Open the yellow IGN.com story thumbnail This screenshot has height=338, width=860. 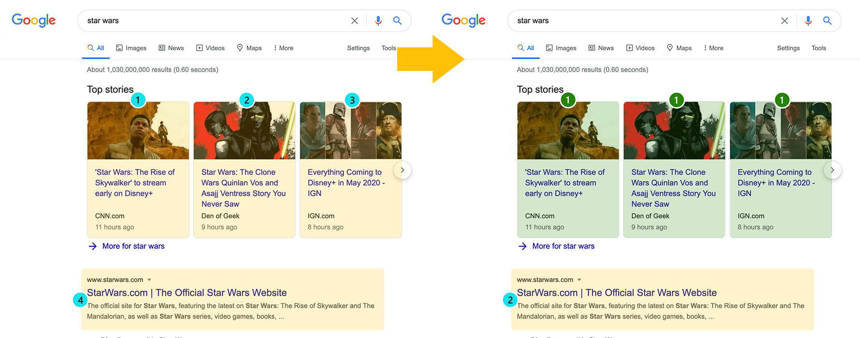click(x=351, y=130)
